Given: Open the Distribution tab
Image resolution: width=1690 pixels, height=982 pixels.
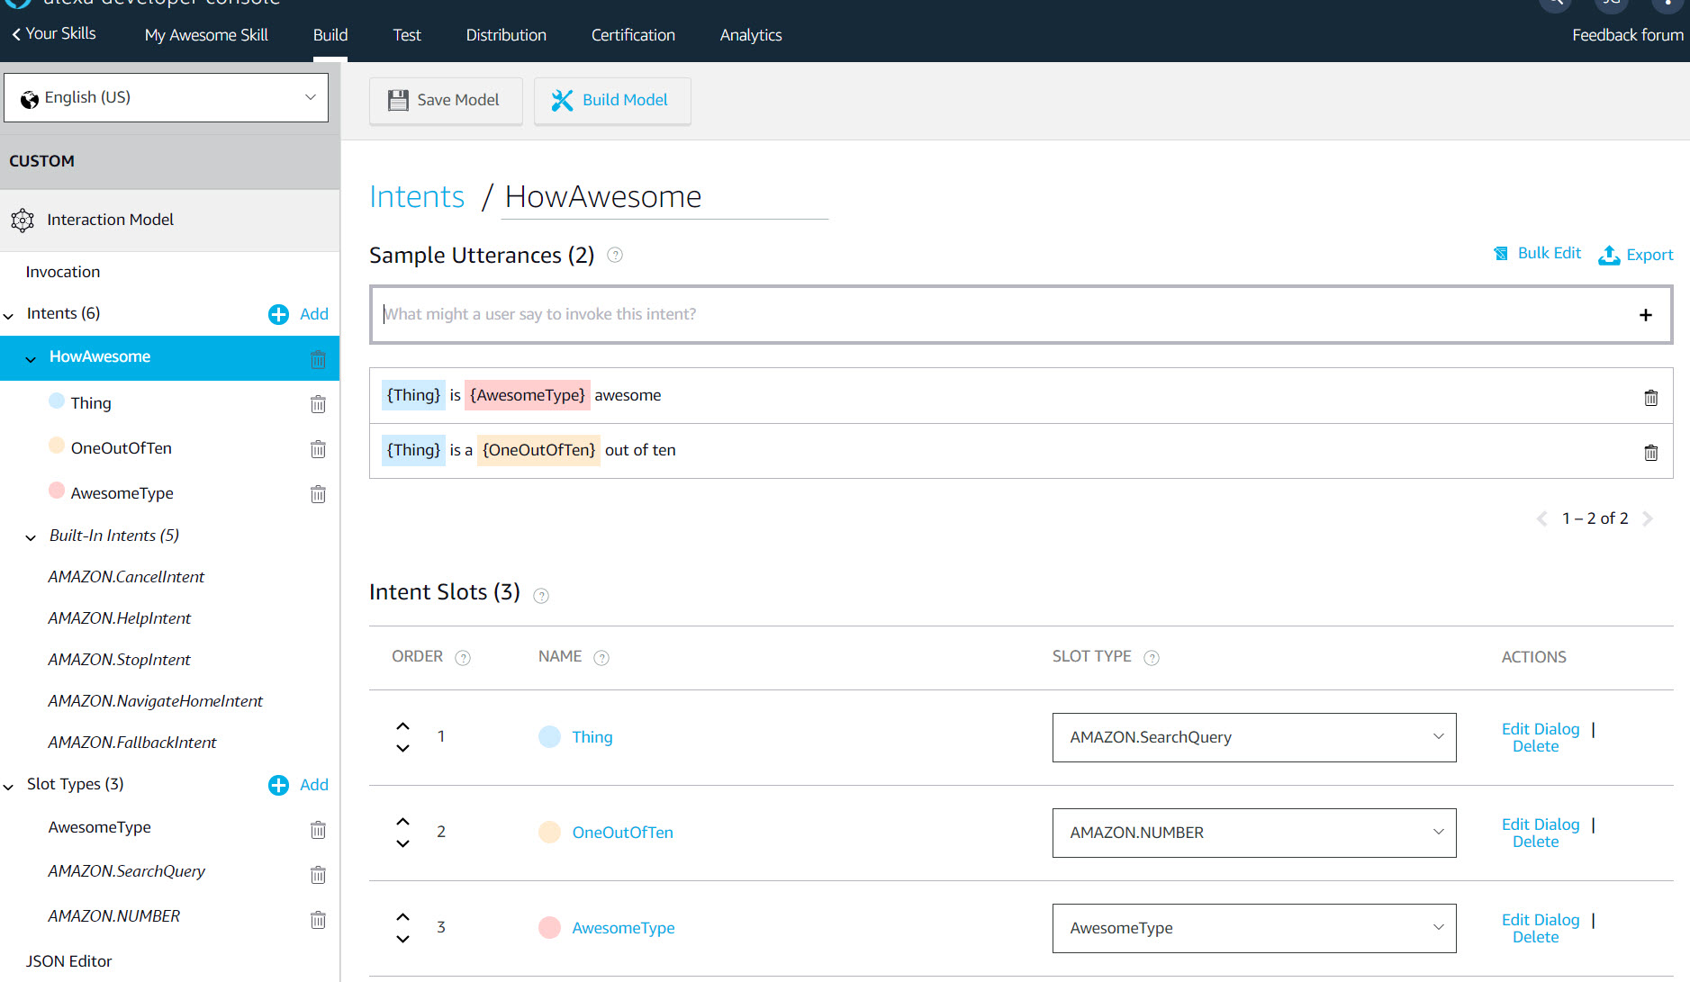Looking at the screenshot, I should click(506, 35).
